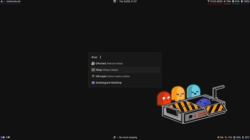
Task: Click the shadowbook hostname label
Action: click(x=13, y=1)
